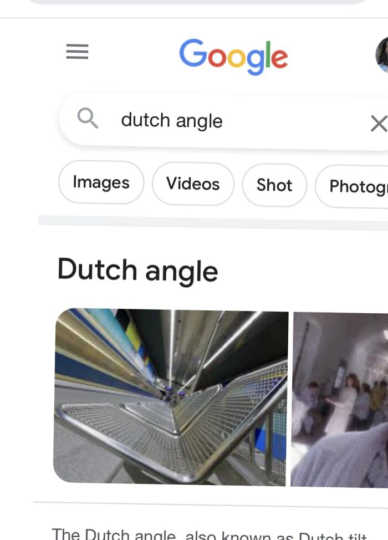The image size is (388, 540).
Task: Click empty space inside the search box
Action: [x=296, y=121]
